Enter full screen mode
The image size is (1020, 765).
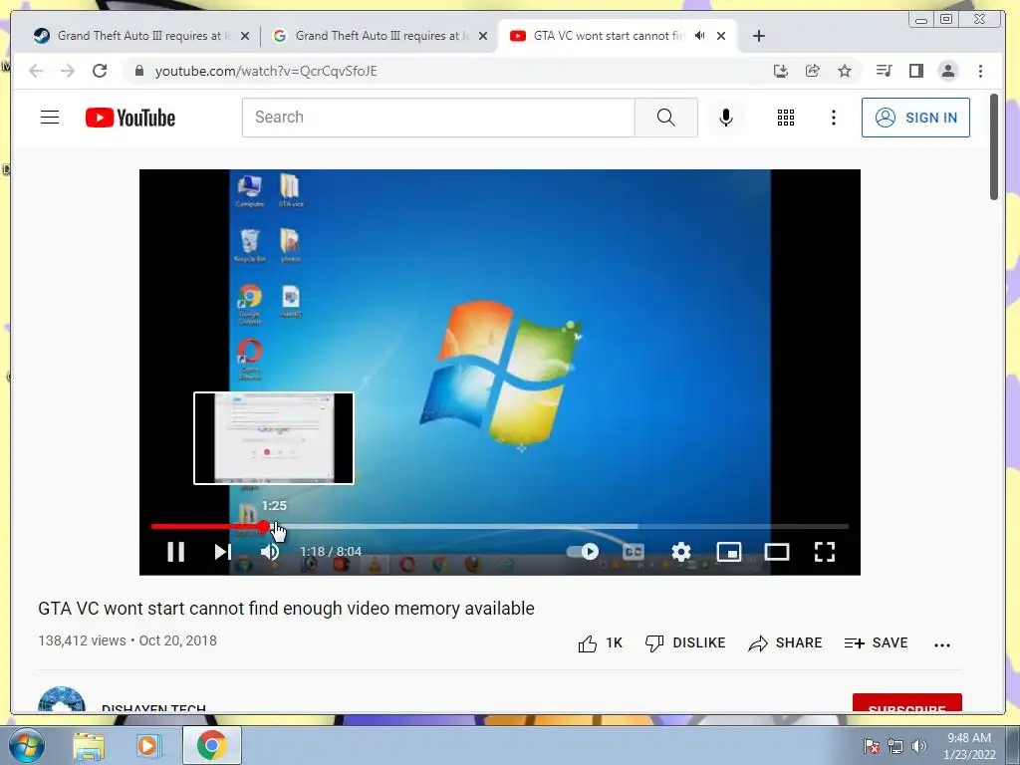pyautogui.click(x=825, y=552)
